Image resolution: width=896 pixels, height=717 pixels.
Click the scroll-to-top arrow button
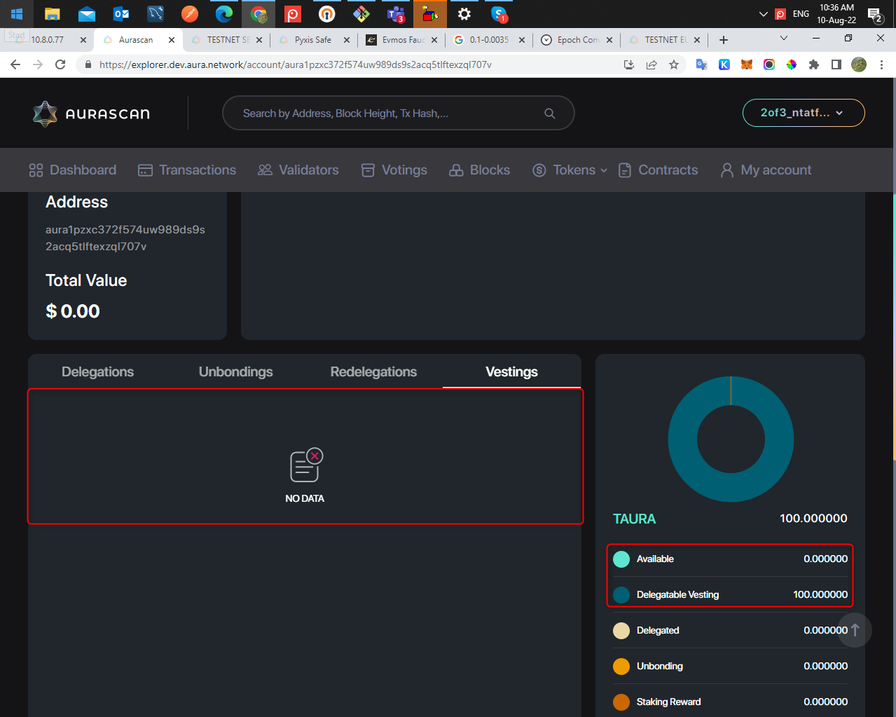(x=853, y=630)
